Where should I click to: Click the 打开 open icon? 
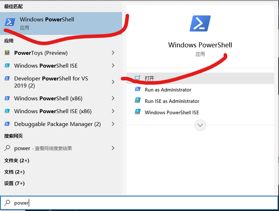137,78
